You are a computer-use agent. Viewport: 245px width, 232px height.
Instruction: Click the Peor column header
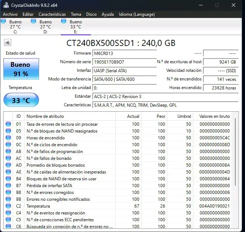pyautogui.click(x=154, y=116)
